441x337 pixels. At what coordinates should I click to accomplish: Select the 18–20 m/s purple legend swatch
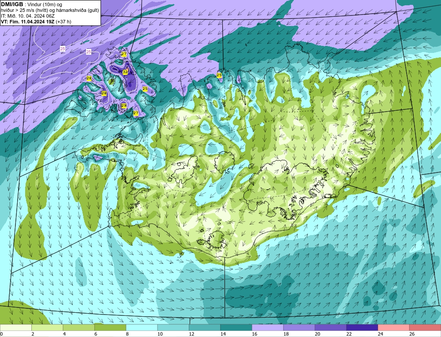click(x=299, y=327)
